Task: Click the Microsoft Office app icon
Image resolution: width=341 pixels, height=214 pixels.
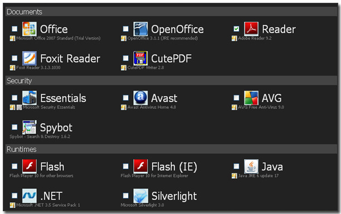Action: tap(30, 29)
